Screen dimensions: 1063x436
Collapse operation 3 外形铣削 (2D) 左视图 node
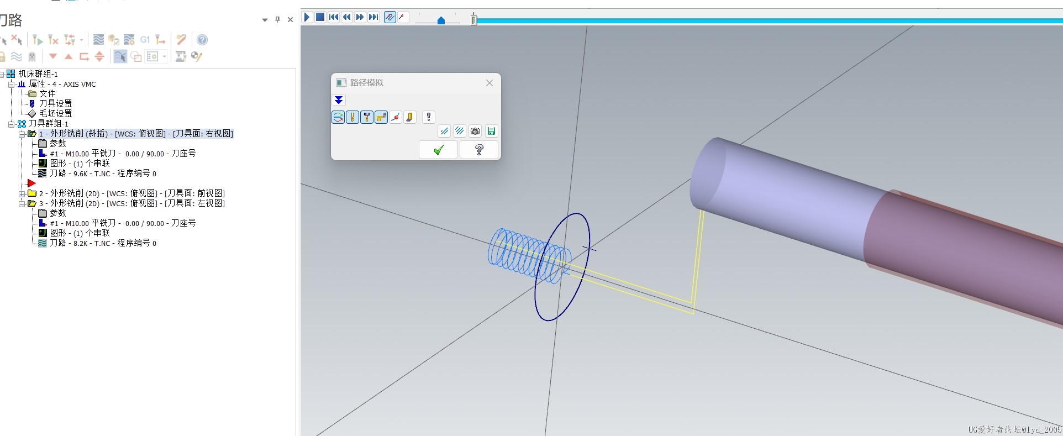click(22, 203)
